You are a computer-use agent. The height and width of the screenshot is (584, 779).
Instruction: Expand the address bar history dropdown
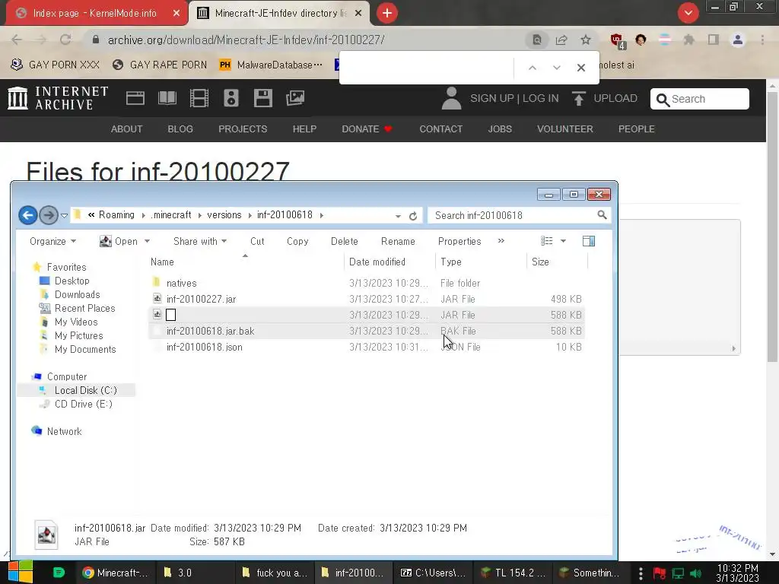398,216
